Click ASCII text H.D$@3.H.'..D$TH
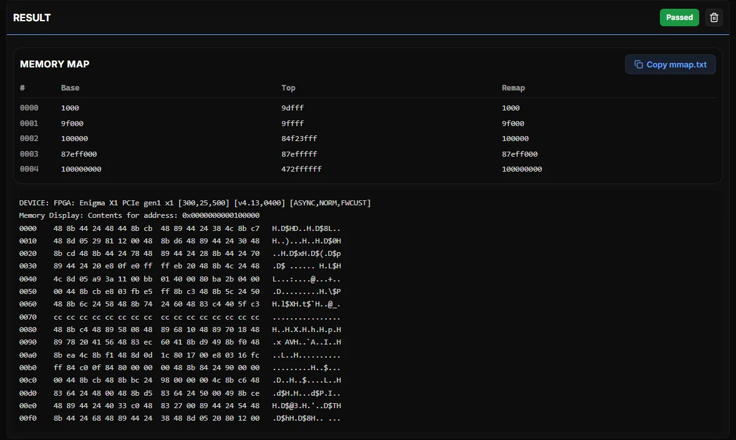The image size is (736, 440). click(x=306, y=406)
